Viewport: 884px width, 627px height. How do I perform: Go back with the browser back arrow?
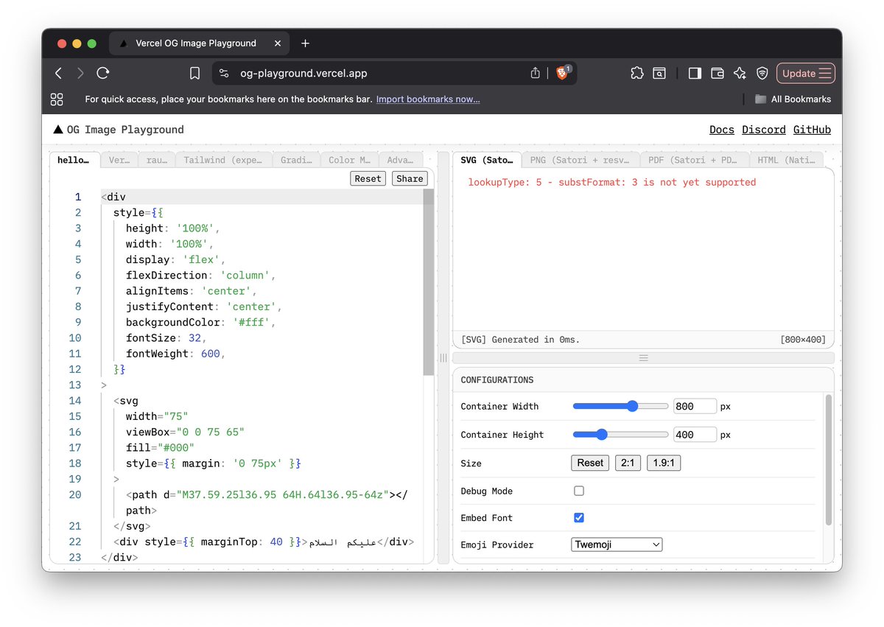[x=59, y=73]
